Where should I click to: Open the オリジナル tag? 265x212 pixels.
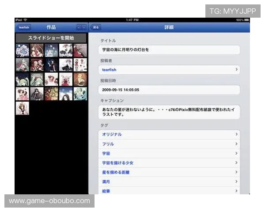point(169,134)
